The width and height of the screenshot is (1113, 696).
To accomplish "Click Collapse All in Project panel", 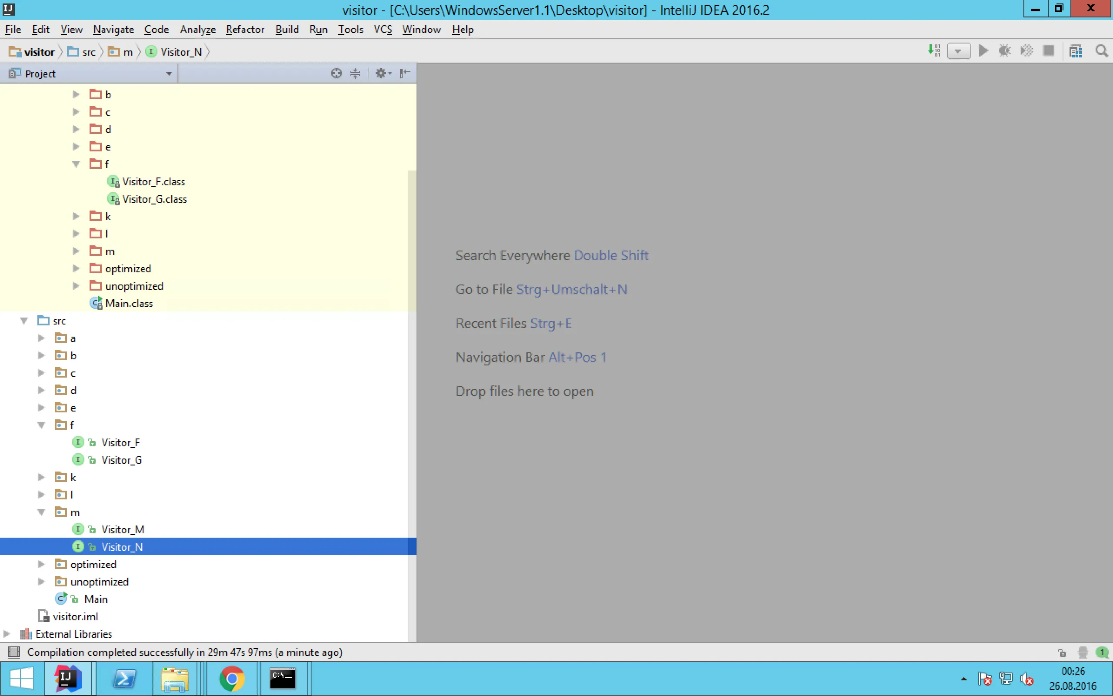I will 355,73.
